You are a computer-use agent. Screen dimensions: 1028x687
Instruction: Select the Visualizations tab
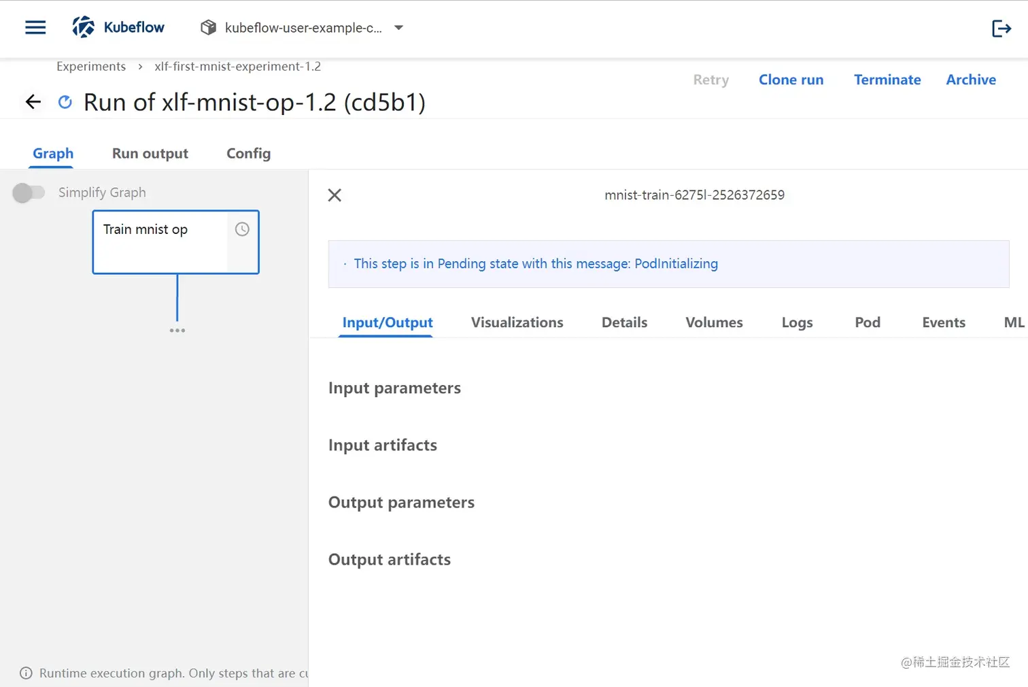[x=517, y=322]
